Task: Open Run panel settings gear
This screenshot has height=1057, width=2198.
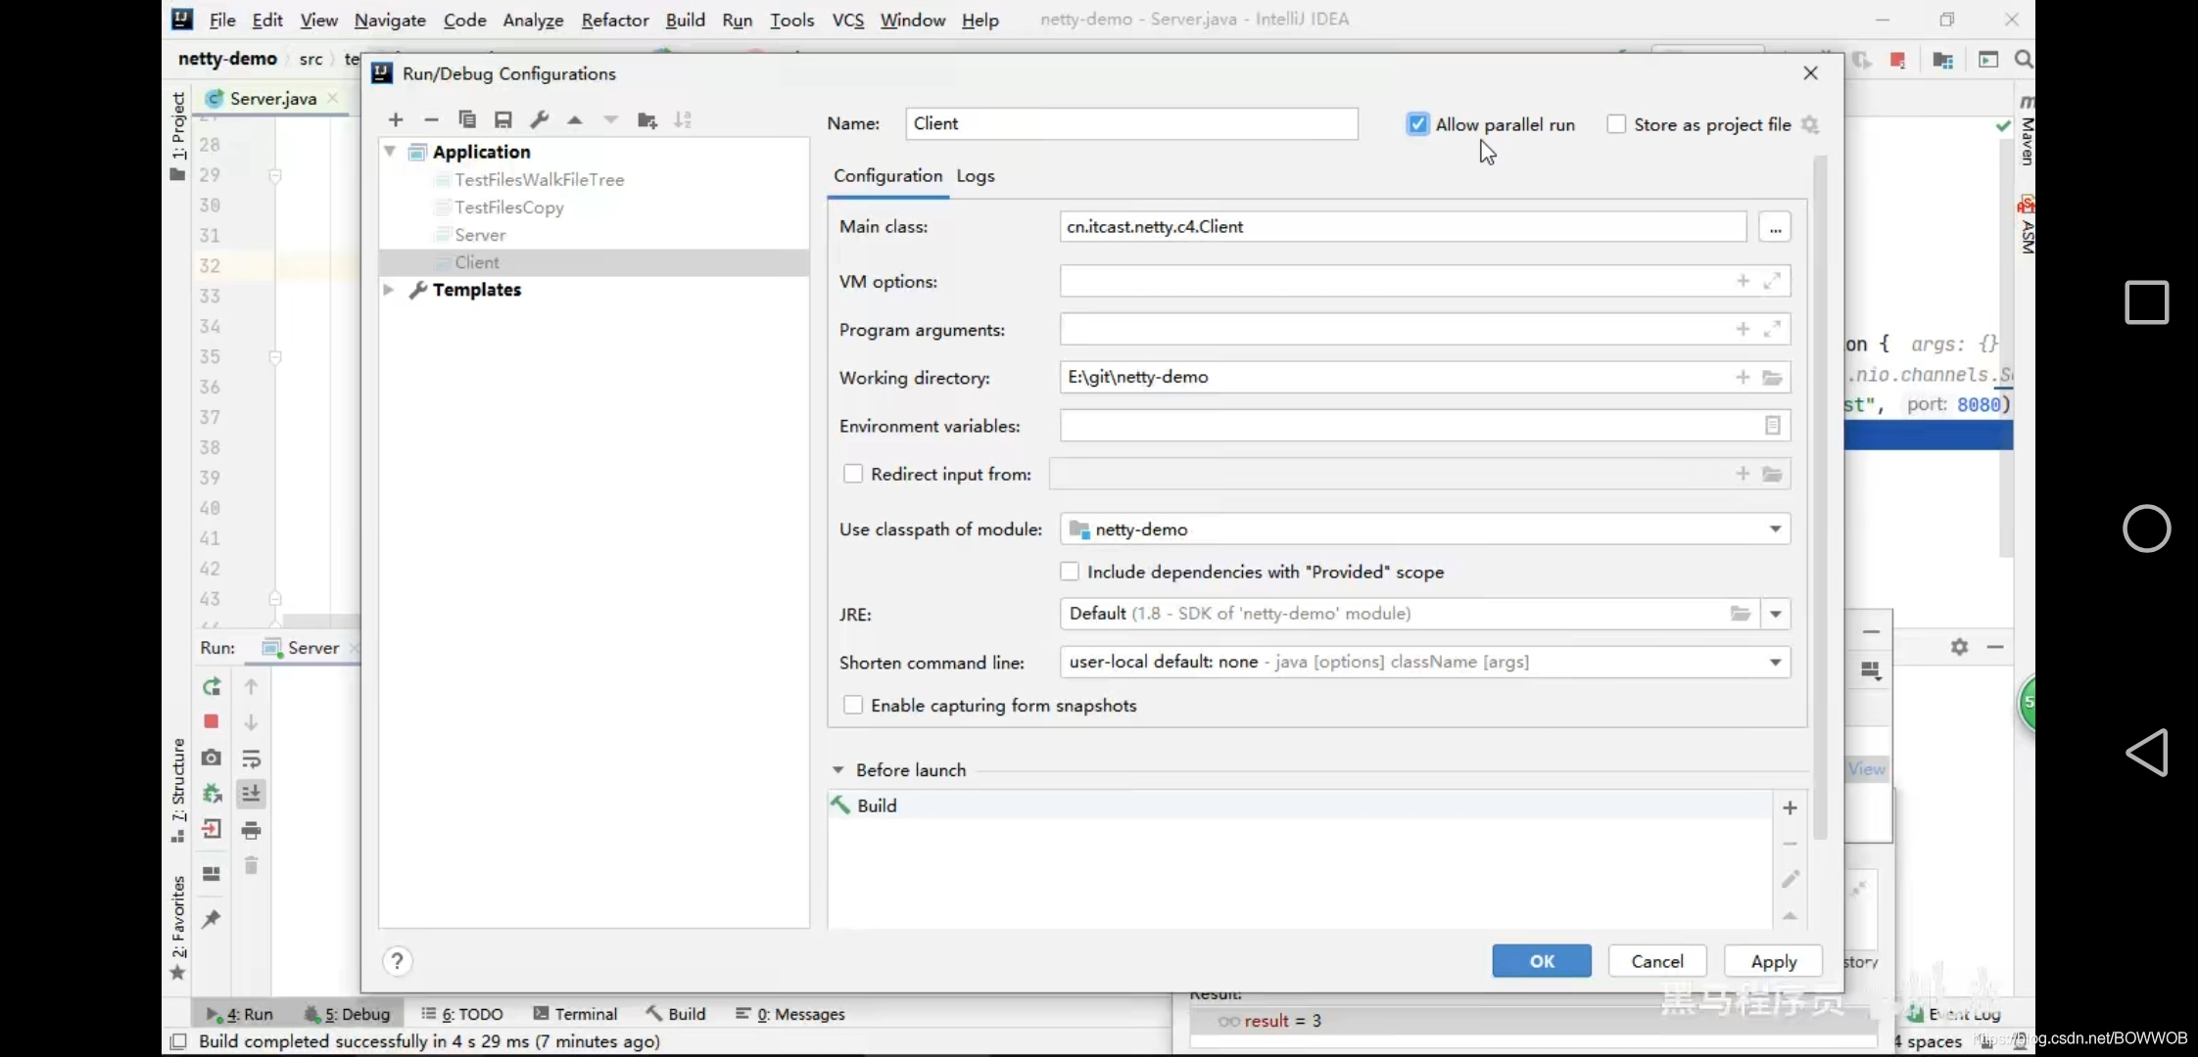Action: point(1959,647)
